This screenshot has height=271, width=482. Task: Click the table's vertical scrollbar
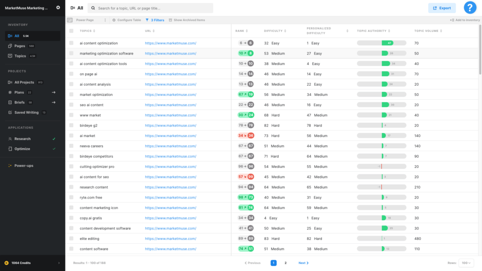(x=480, y=49)
